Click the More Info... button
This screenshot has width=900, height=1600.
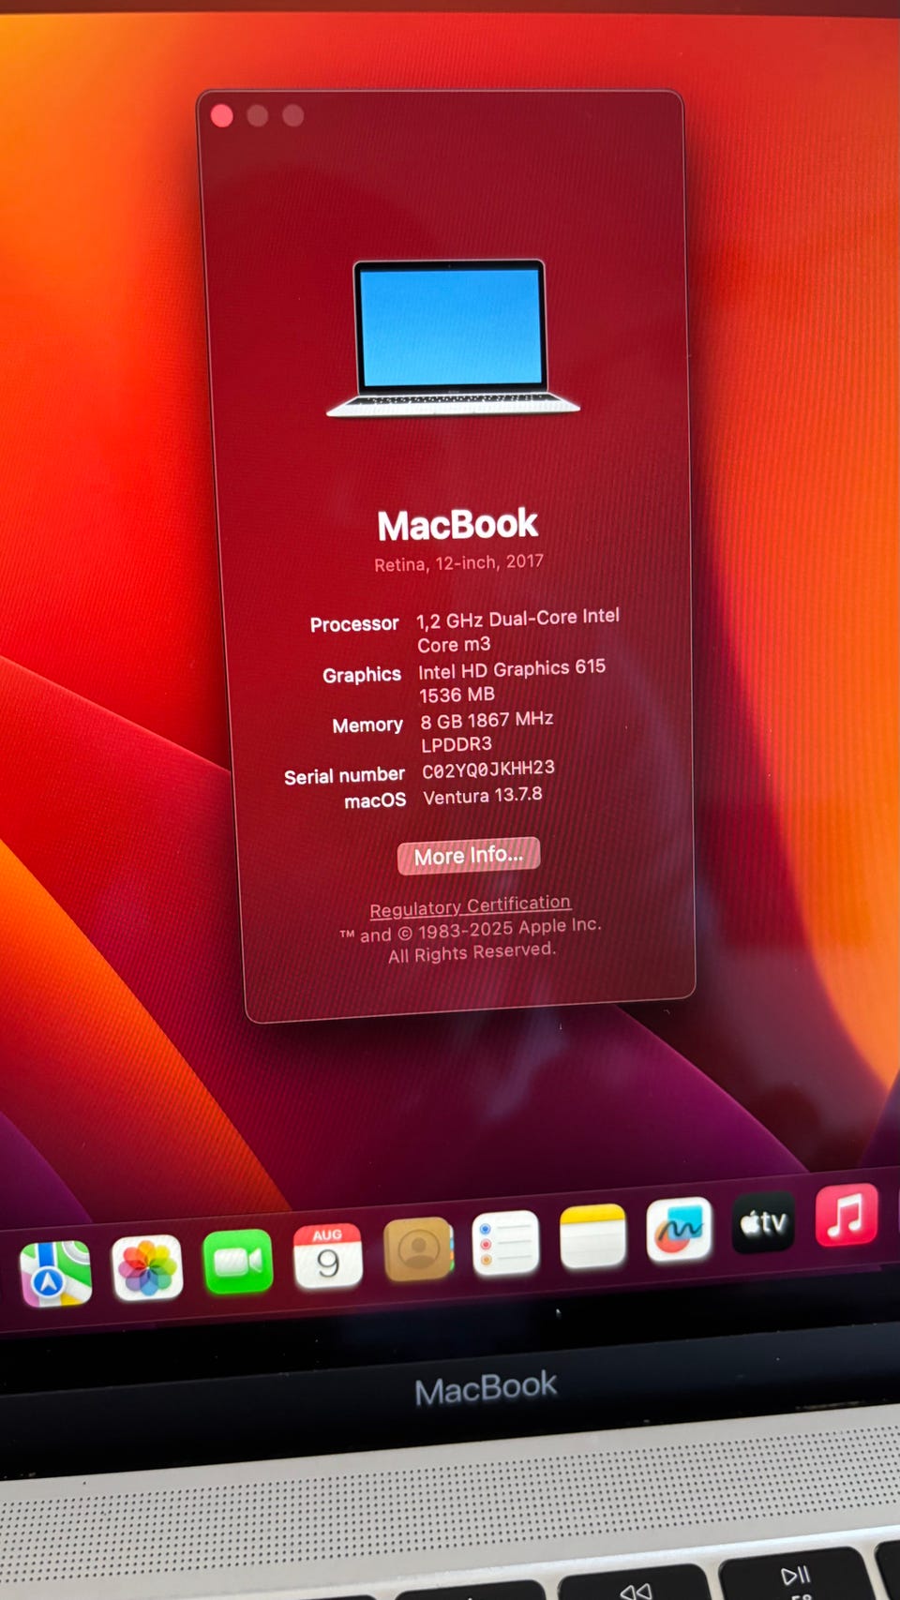(x=469, y=856)
